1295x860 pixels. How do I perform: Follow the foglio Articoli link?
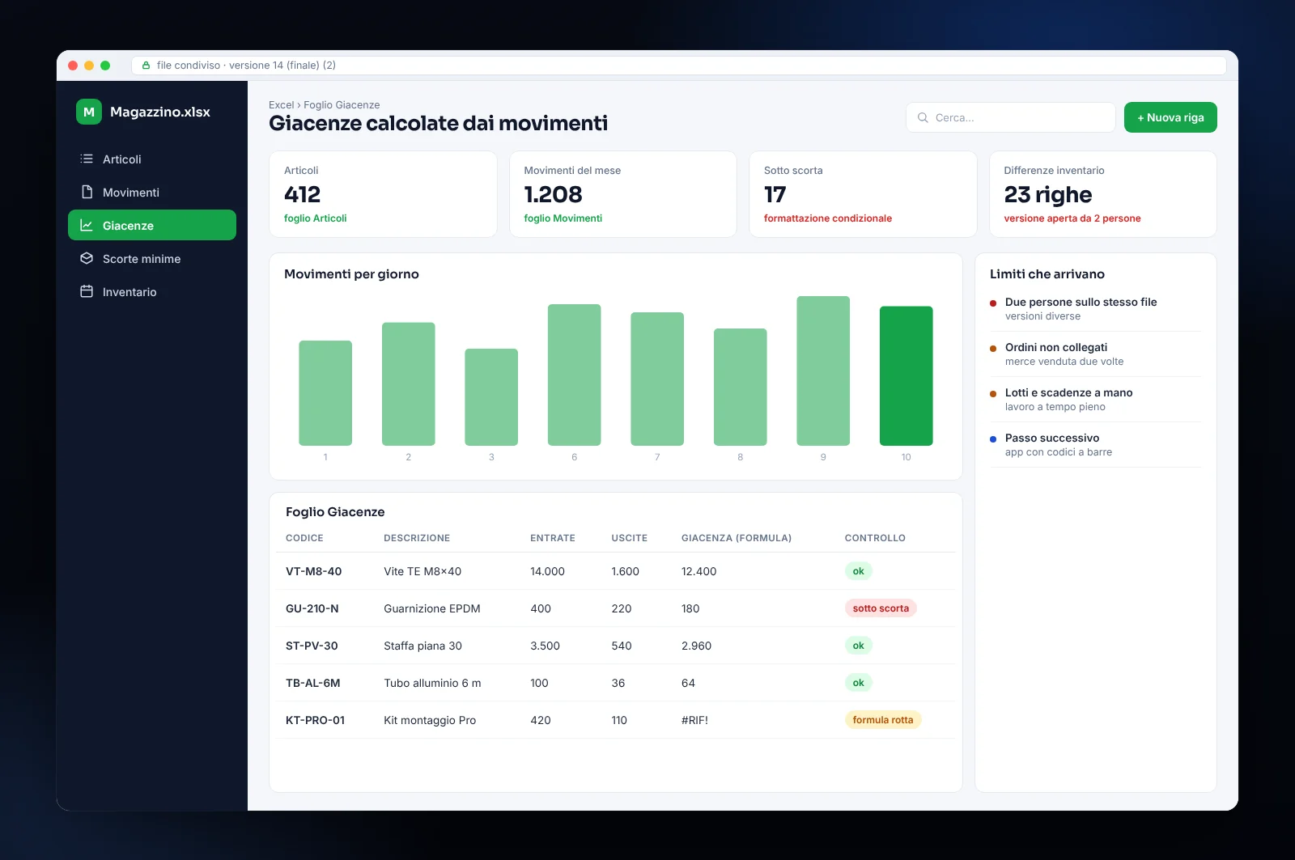[315, 218]
